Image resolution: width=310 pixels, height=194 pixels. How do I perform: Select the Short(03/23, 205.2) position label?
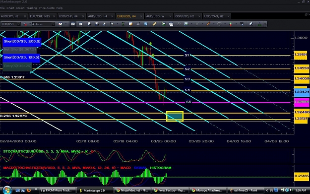pos(22,42)
